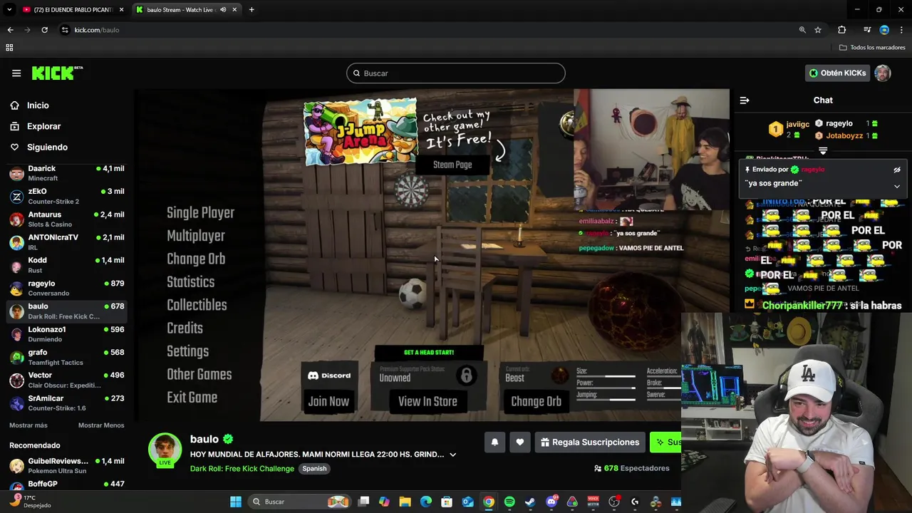Click Mostrar Menos in the sidebar
The image size is (912, 513).
(101, 425)
